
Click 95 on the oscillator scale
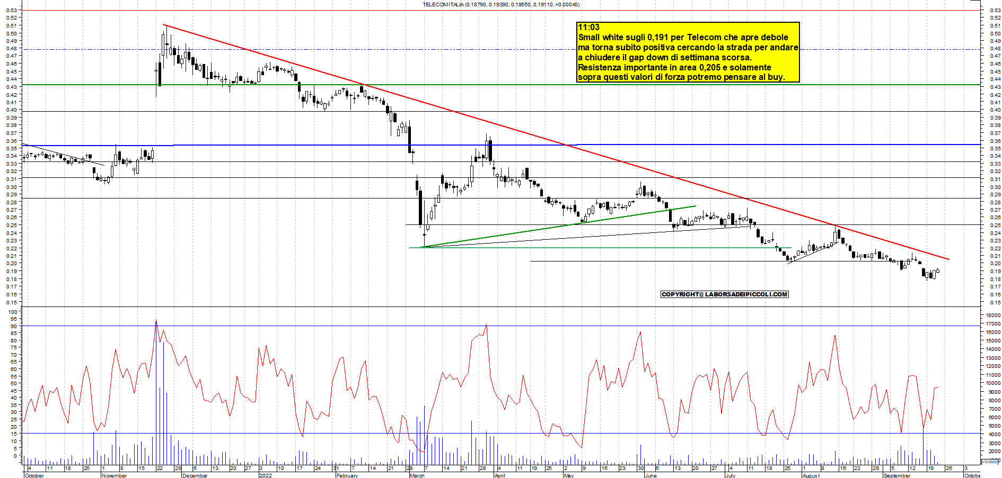click(14, 319)
